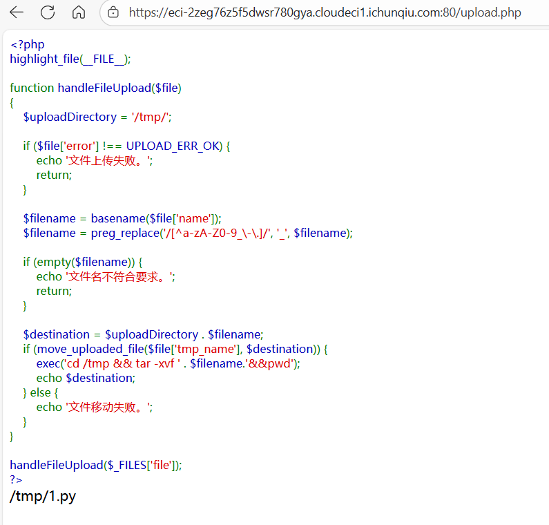Click the exec 'tar -xvf' command line
The width and height of the screenshot is (549, 525).
[168, 364]
